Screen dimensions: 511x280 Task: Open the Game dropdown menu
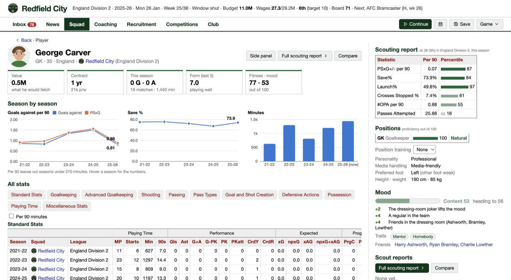(489, 24)
